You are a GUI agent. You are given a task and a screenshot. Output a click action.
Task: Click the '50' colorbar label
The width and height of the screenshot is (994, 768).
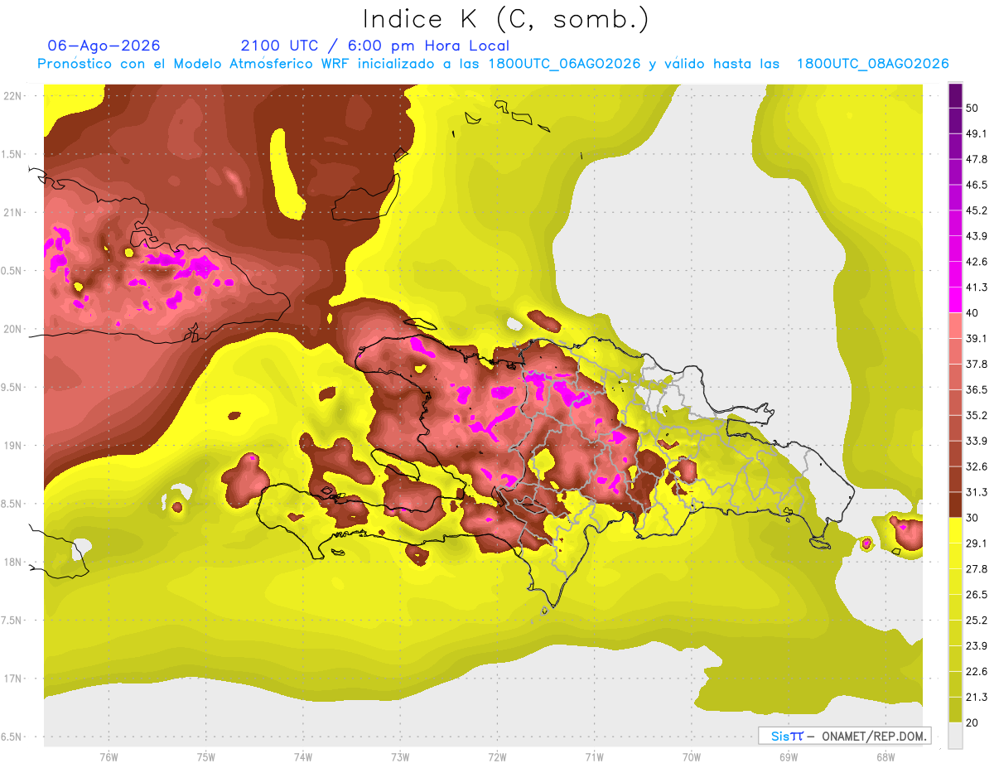[972, 108]
